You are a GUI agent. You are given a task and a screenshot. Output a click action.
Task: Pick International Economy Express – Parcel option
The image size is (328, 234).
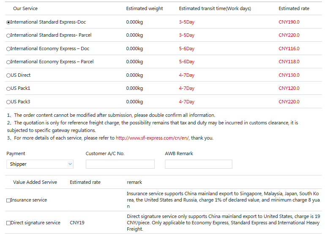8,62
